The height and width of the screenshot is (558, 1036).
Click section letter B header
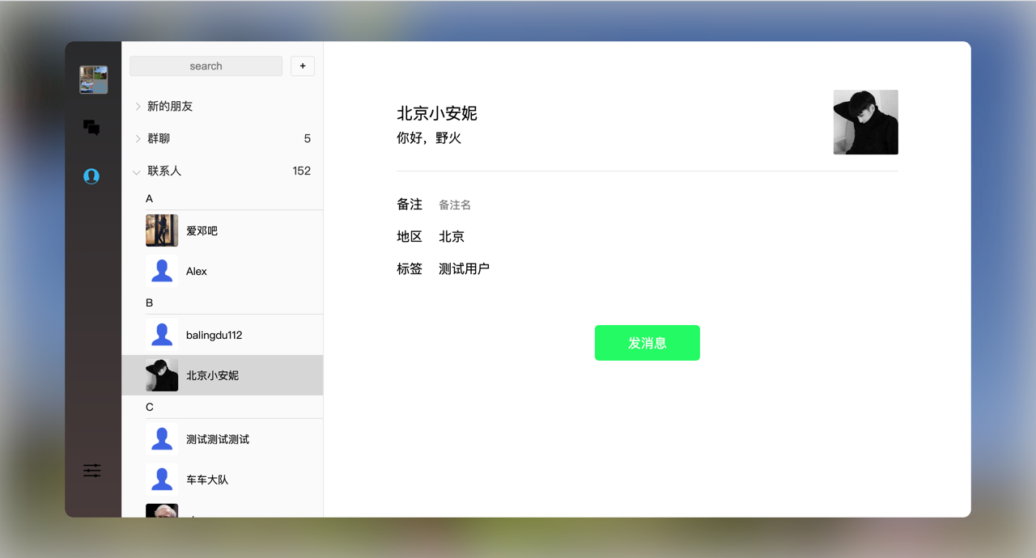pyautogui.click(x=149, y=303)
